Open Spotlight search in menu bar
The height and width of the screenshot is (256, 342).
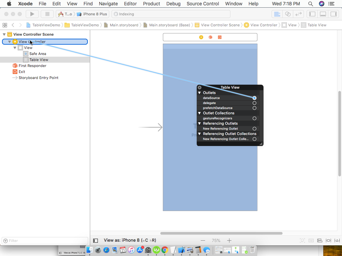click(x=311, y=4)
